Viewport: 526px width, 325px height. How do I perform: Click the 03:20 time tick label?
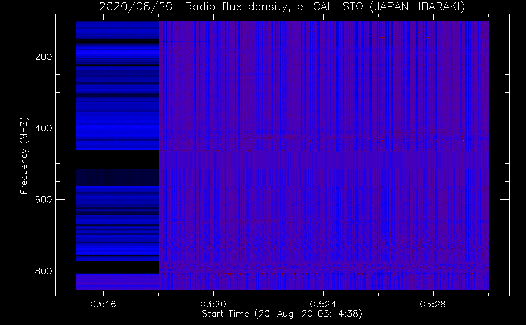point(213,305)
